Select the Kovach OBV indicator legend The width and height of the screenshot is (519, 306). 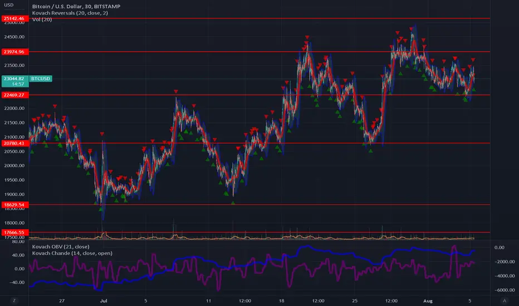click(61, 246)
